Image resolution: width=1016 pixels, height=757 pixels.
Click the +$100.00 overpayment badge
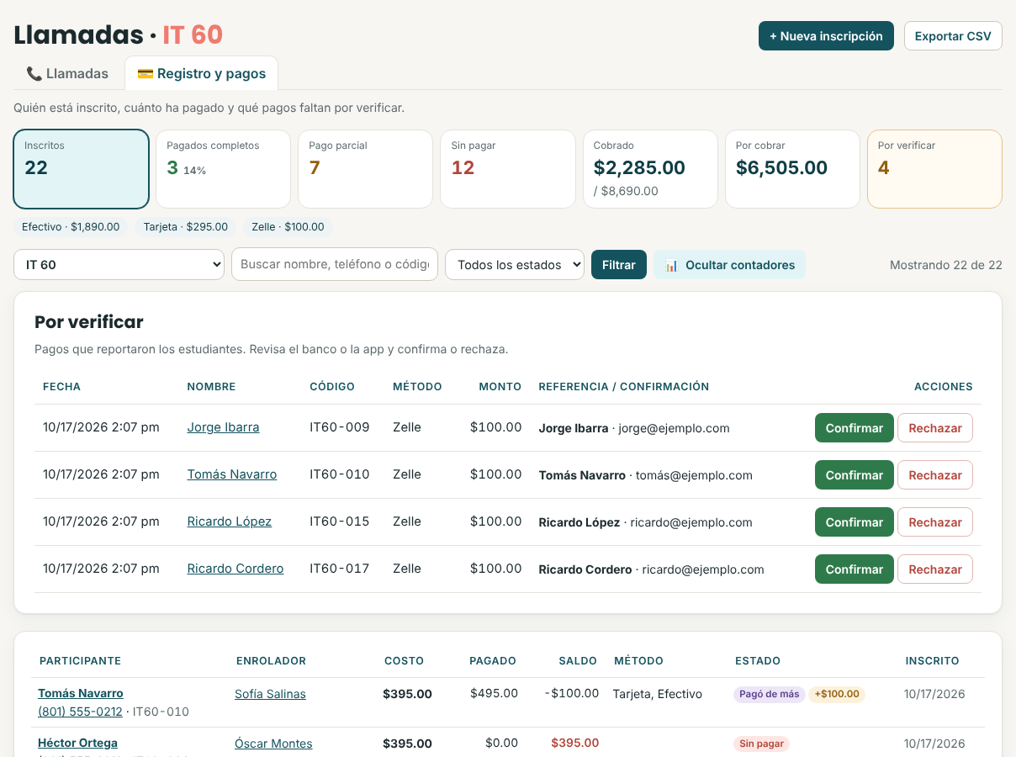837,695
